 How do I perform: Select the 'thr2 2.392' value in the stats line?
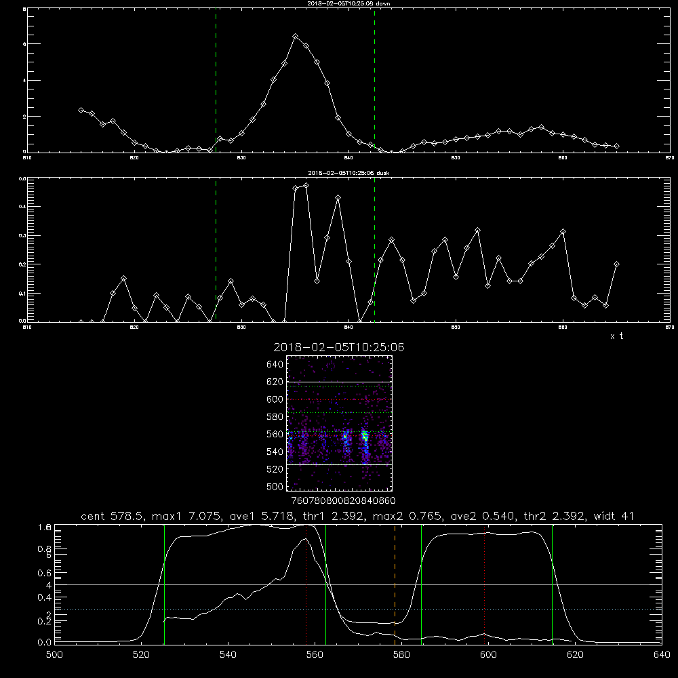(554, 516)
